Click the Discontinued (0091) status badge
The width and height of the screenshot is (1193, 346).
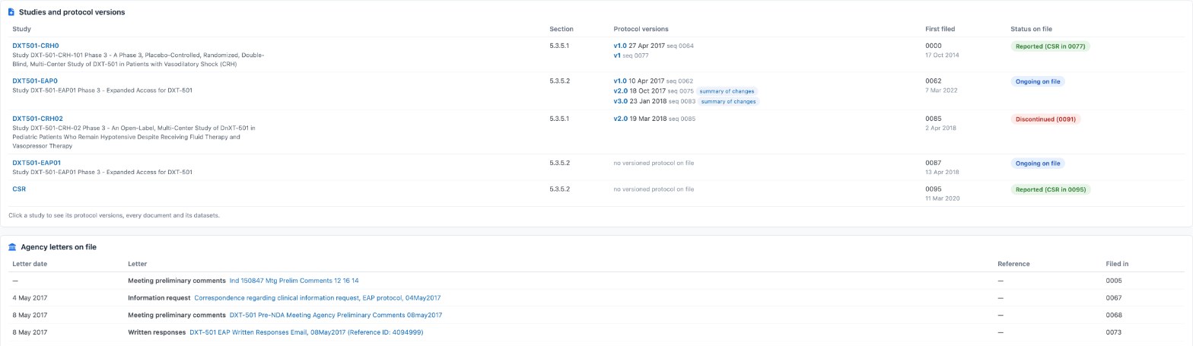(x=1045, y=119)
